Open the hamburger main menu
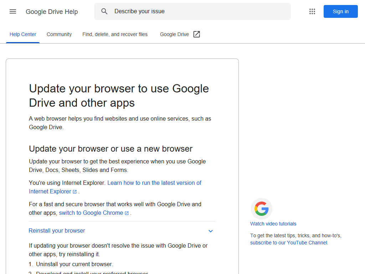This screenshot has height=274, width=365. [13, 11]
